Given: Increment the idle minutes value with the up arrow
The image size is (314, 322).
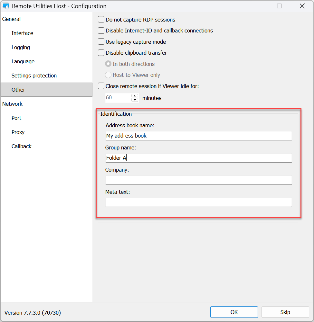Looking at the screenshot, I should (135, 96).
